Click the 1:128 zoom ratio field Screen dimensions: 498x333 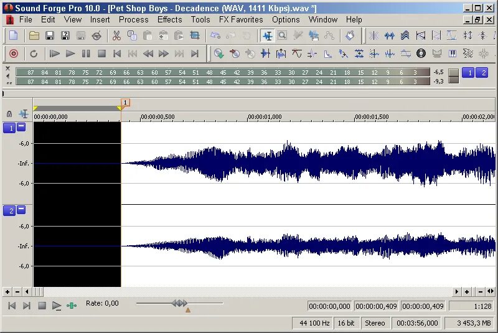click(472, 306)
